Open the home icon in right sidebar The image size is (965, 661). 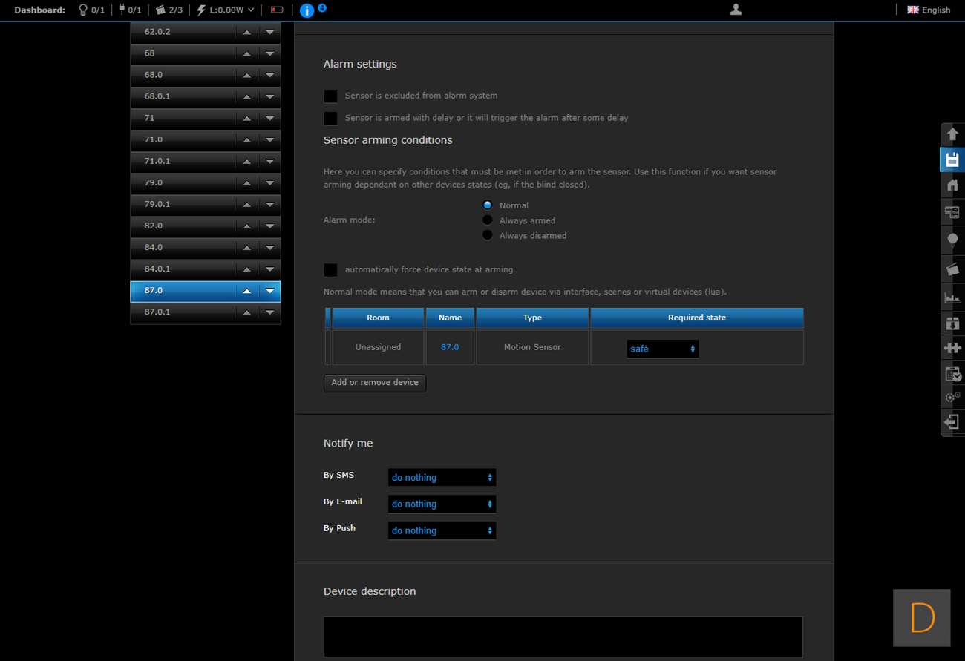pyautogui.click(x=952, y=185)
